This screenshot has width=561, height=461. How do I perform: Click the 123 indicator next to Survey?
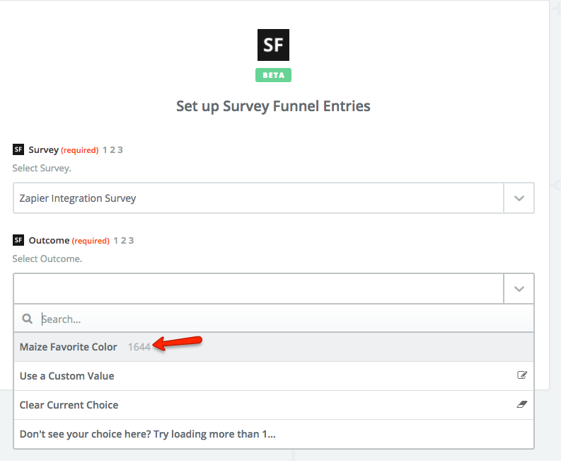pos(112,149)
